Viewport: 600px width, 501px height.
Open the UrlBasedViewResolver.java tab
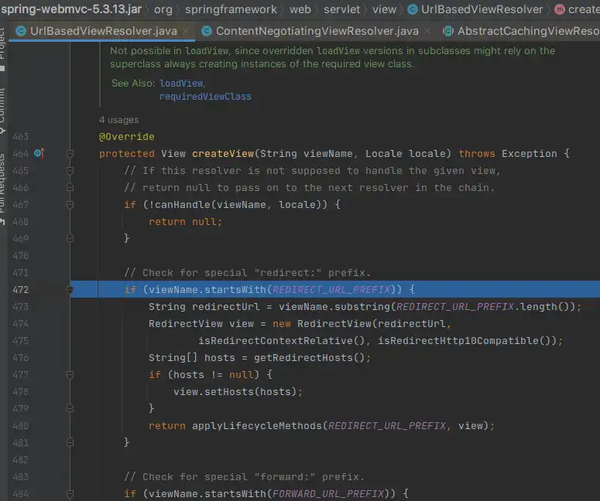(103, 31)
